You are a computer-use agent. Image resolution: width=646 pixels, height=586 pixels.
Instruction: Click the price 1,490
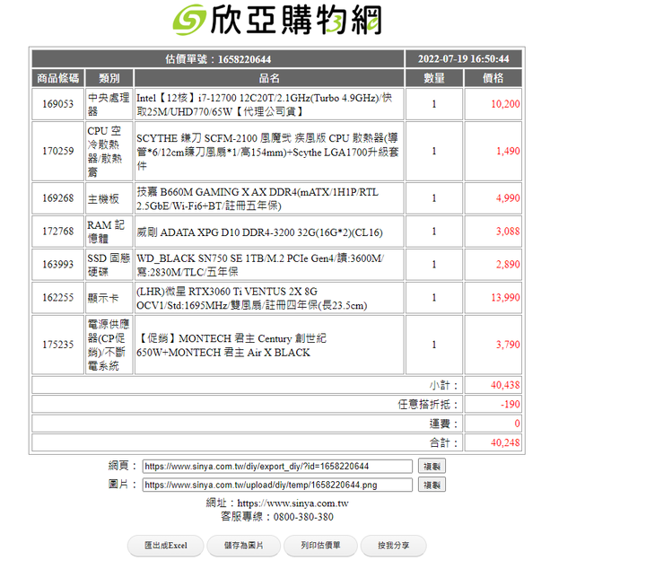(508, 151)
